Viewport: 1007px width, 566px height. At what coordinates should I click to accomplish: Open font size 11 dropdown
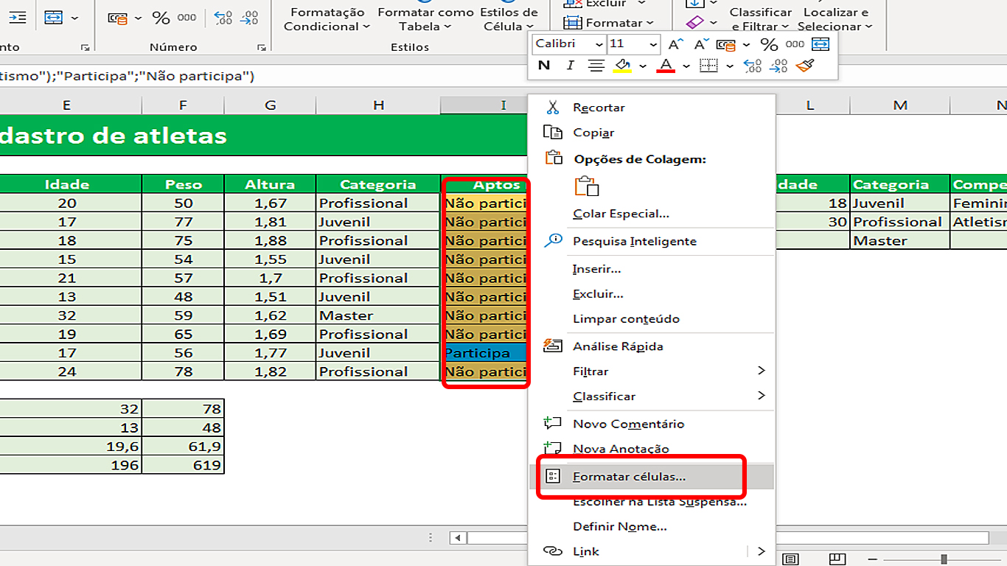(653, 44)
